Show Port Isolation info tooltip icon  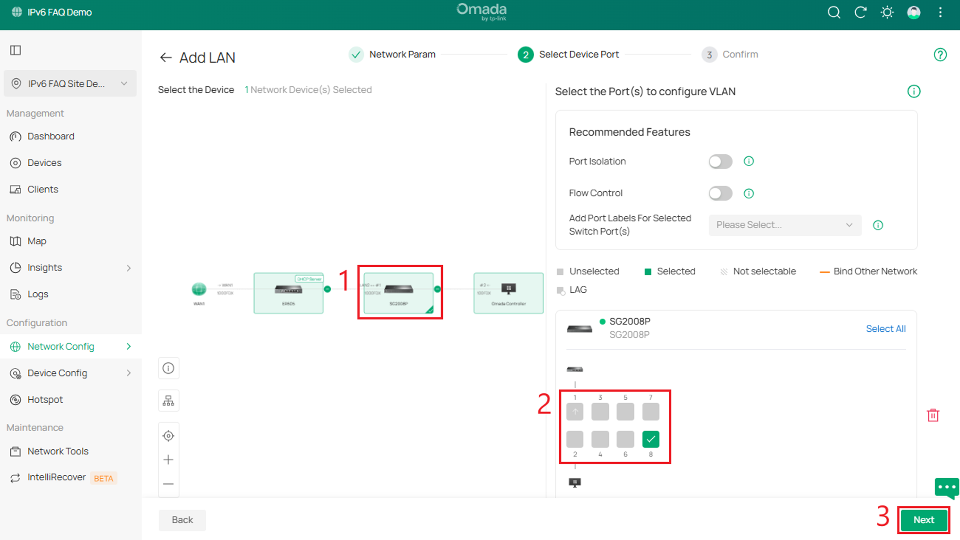click(749, 161)
